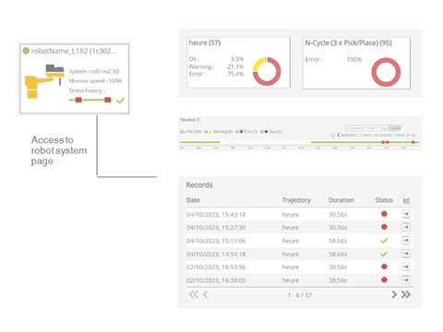
Task: Click green check status for 14:54:18 record
Action: pyautogui.click(x=384, y=254)
